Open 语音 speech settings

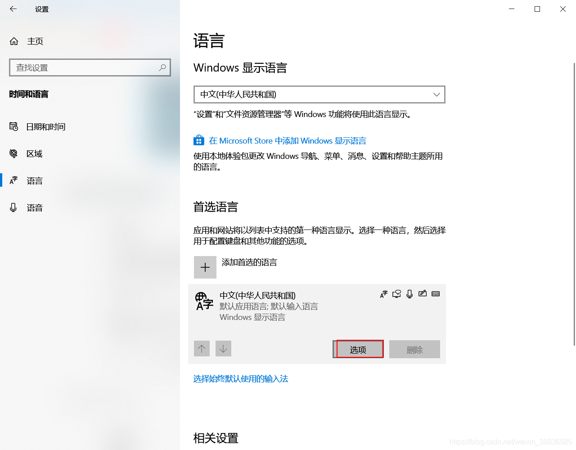pyautogui.click(x=90, y=208)
